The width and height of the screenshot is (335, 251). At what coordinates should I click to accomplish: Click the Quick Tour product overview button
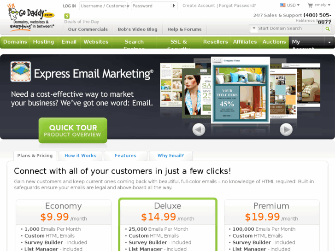point(73,130)
